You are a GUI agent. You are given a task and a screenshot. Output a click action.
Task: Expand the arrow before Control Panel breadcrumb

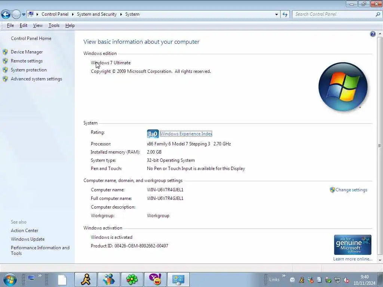[37, 15]
